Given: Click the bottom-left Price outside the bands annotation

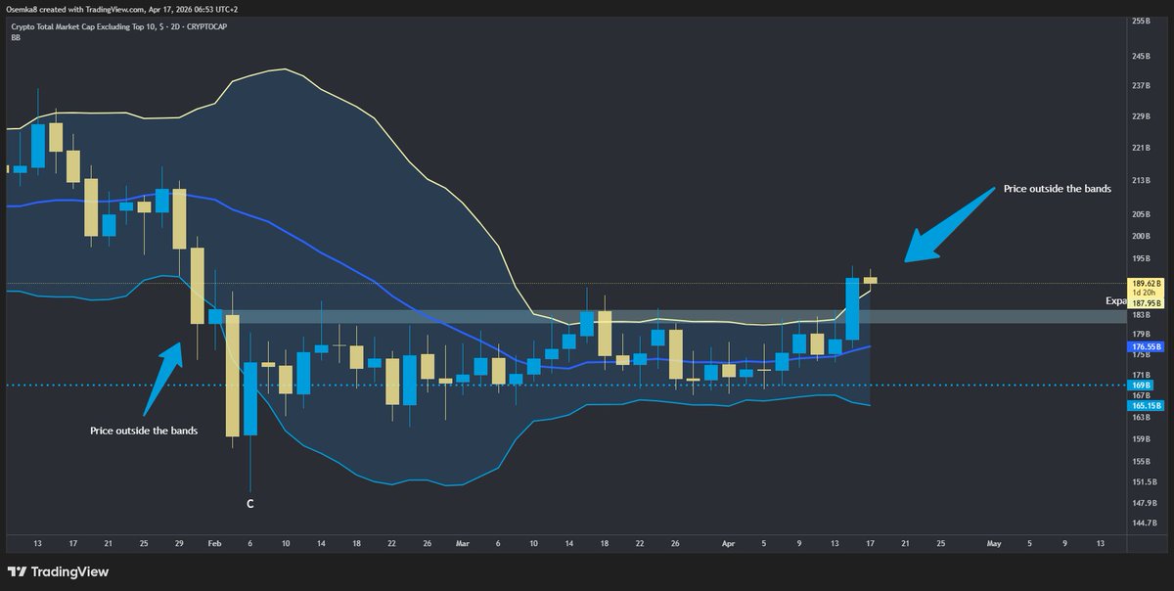Looking at the screenshot, I should click(x=144, y=430).
